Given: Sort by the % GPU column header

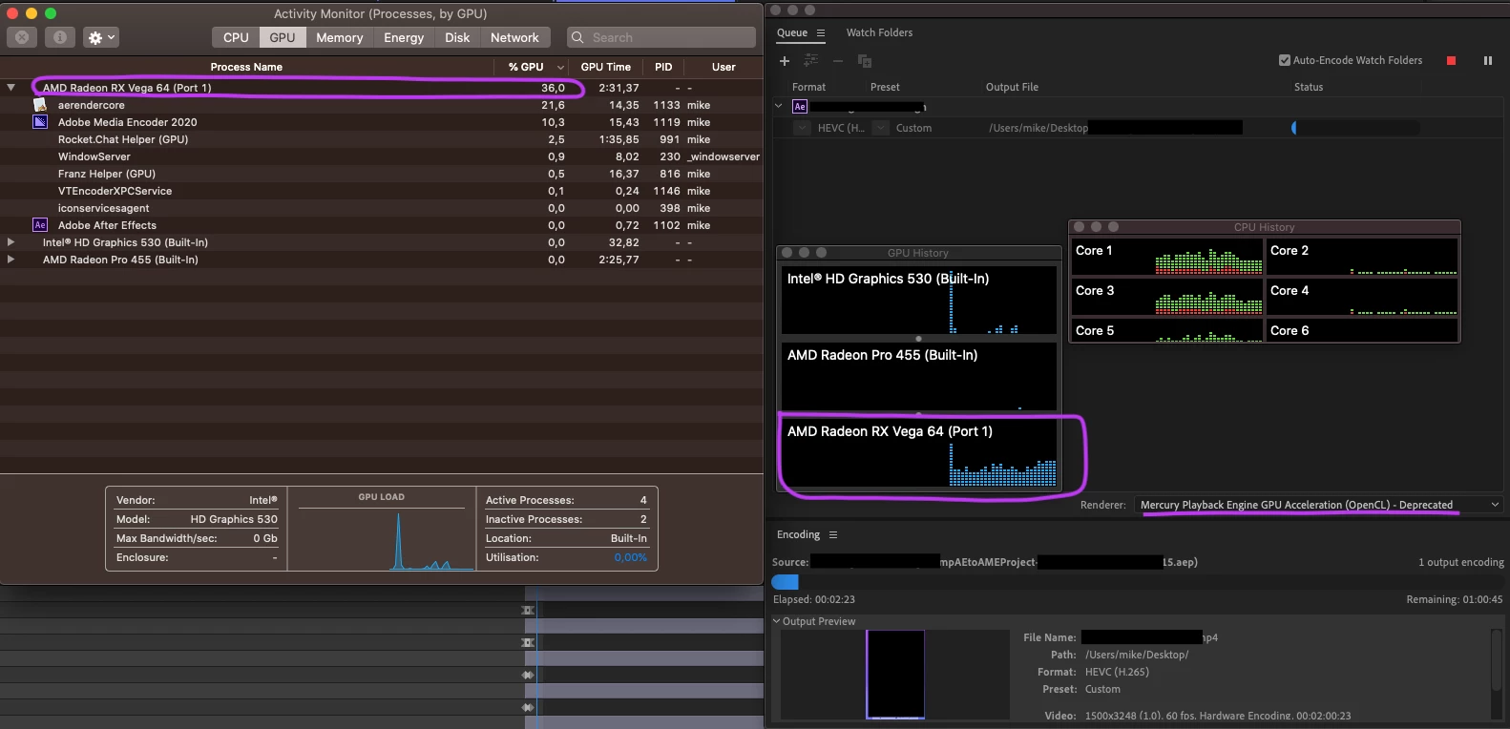Looking at the screenshot, I should 526,67.
